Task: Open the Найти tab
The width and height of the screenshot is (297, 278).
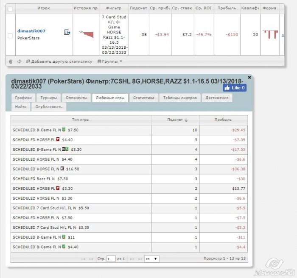Action: (x=21, y=107)
